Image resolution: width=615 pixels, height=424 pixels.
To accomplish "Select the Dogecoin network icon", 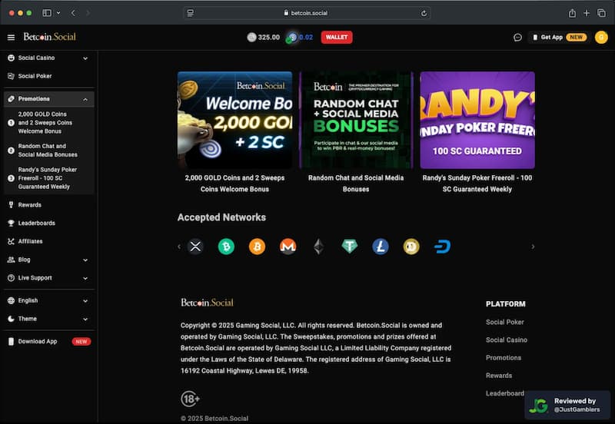I will coord(411,247).
